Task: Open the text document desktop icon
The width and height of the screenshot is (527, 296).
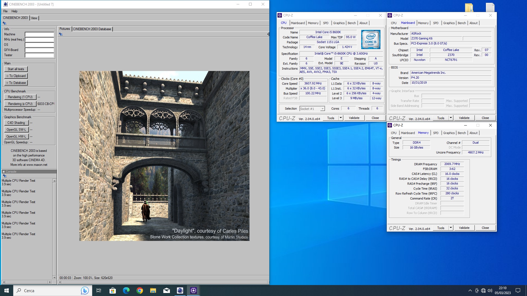Action: (x=490, y=7)
